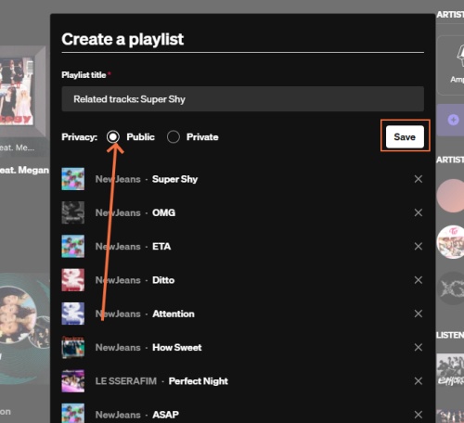Click the OMG track title
The image size is (464, 423).
[163, 212]
